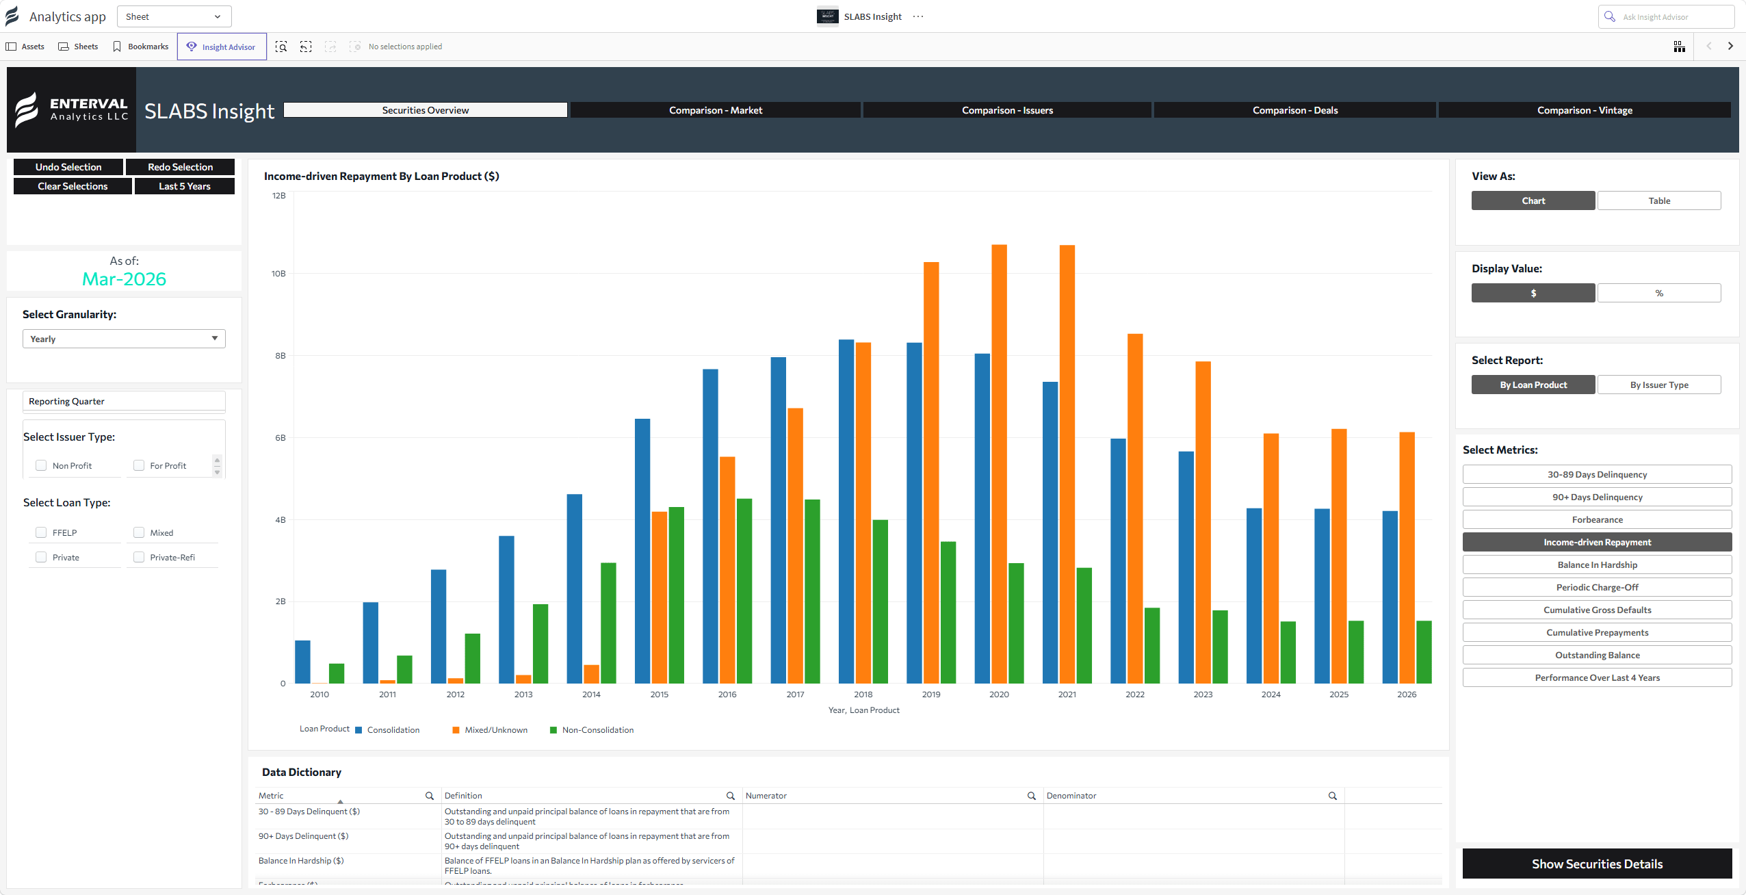
Task: Check the Mixed loan type
Action: click(139, 532)
